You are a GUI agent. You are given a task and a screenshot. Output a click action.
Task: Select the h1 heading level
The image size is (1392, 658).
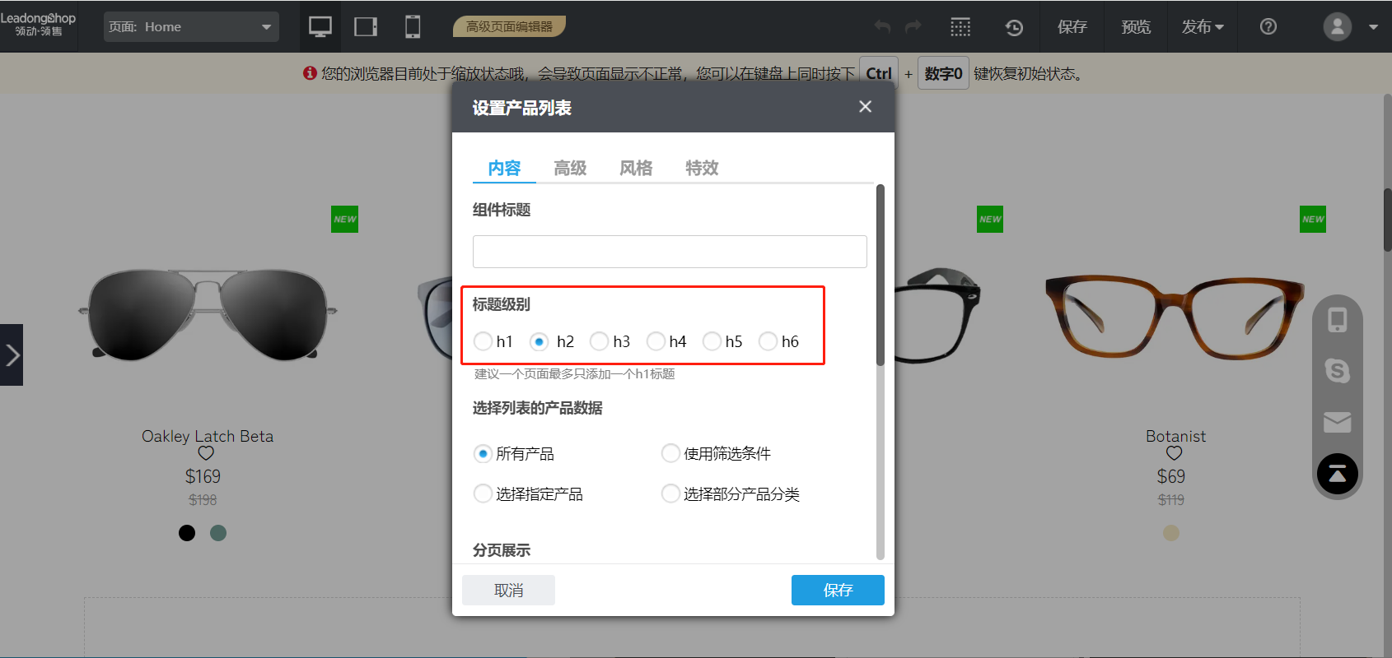point(483,341)
